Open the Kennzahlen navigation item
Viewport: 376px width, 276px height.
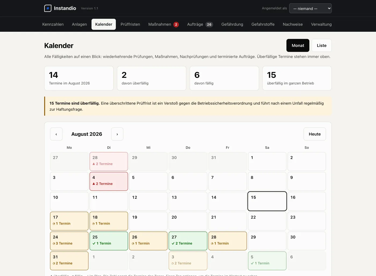[x=53, y=24]
